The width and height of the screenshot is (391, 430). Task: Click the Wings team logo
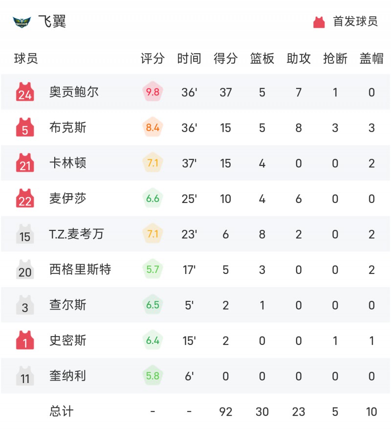click(22, 22)
